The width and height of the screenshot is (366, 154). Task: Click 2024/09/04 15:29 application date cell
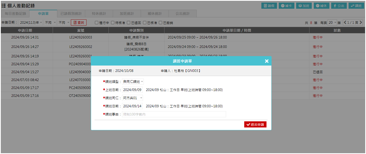tap(25, 64)
